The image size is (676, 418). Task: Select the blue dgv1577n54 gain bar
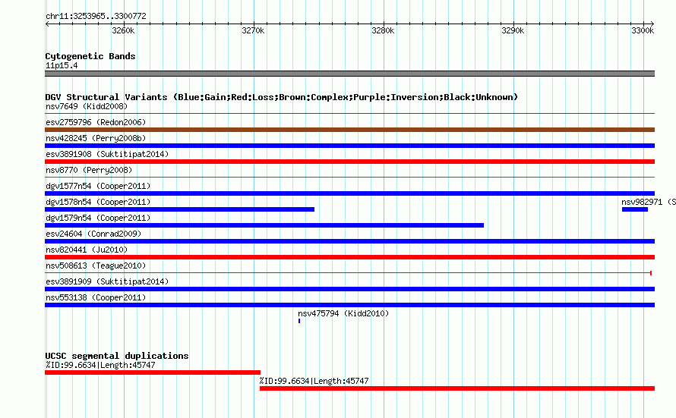(349, 193)
